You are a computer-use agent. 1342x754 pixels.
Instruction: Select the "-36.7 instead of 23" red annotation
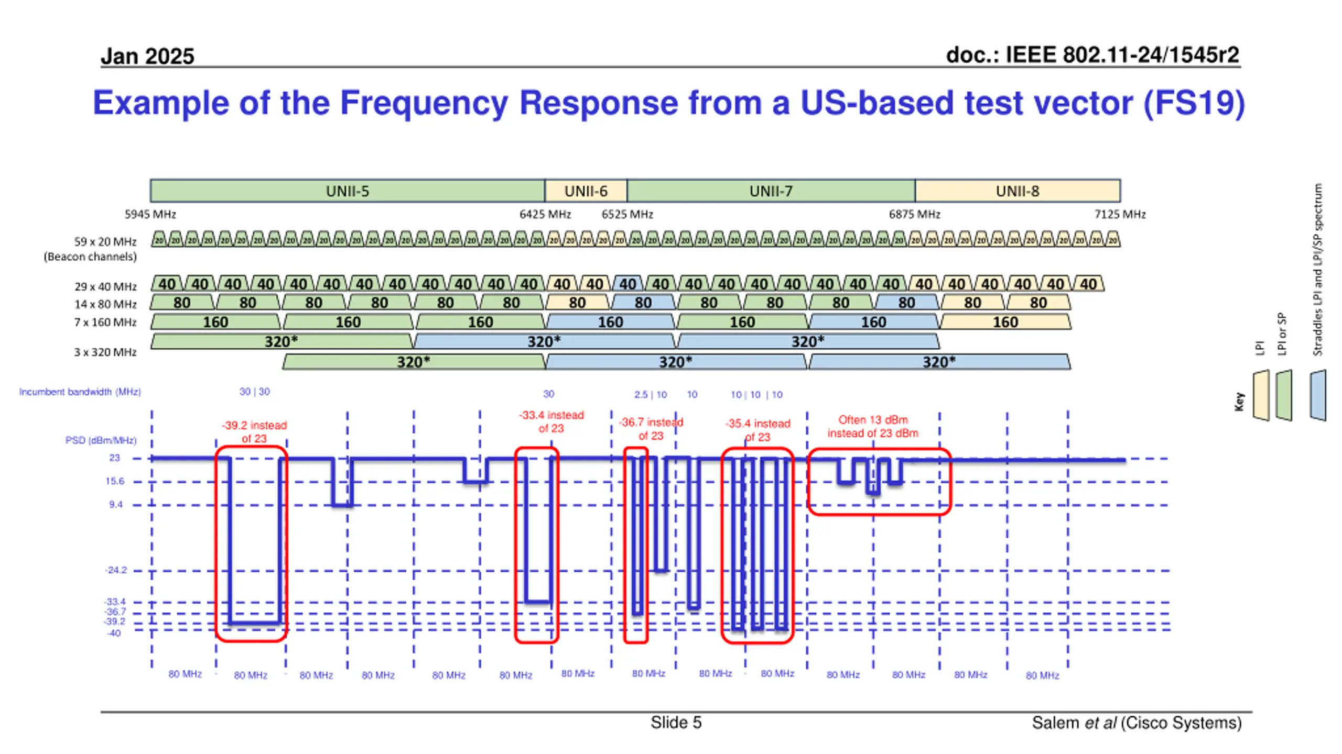(651, 429)
